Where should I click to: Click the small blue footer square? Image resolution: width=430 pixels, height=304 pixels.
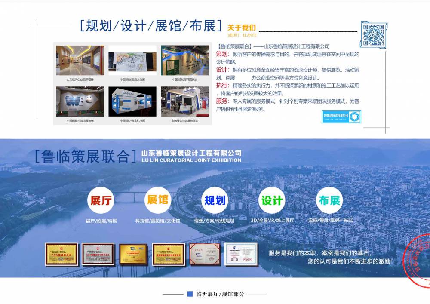click(190, 294)
